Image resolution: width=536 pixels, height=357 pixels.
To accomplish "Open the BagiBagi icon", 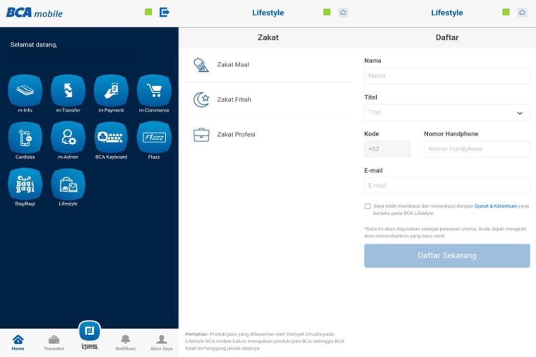I will 25,184.
